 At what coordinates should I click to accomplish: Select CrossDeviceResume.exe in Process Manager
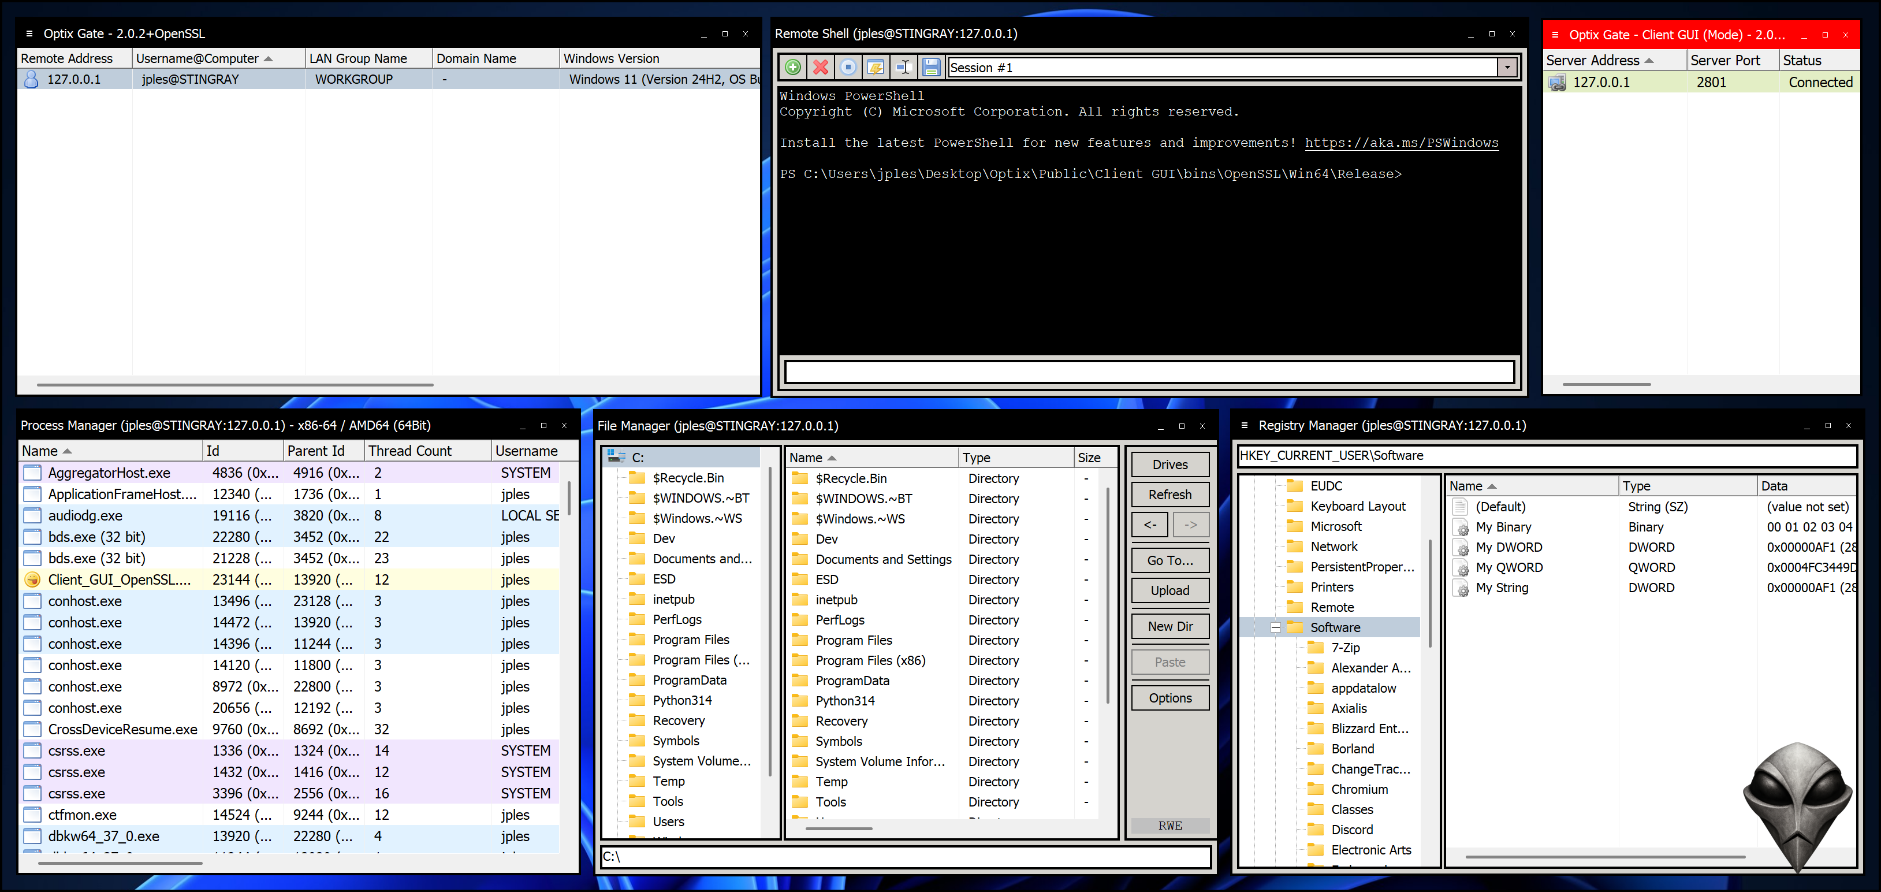289,729
